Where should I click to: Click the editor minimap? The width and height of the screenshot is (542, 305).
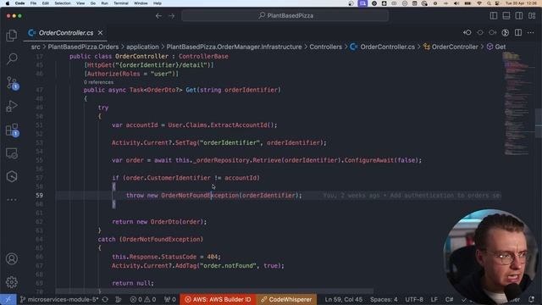[x=517, y=103]
